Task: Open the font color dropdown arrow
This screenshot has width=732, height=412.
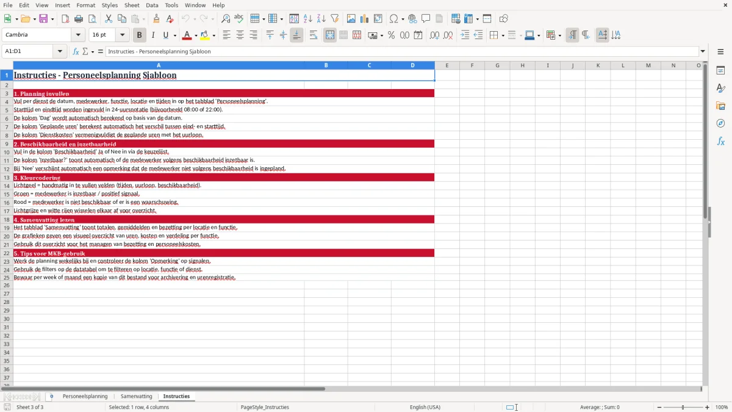Action: [196, 35]
